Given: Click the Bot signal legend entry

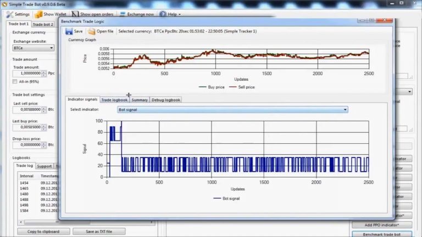Looking at the screenshot, I should tap(226, 198).
